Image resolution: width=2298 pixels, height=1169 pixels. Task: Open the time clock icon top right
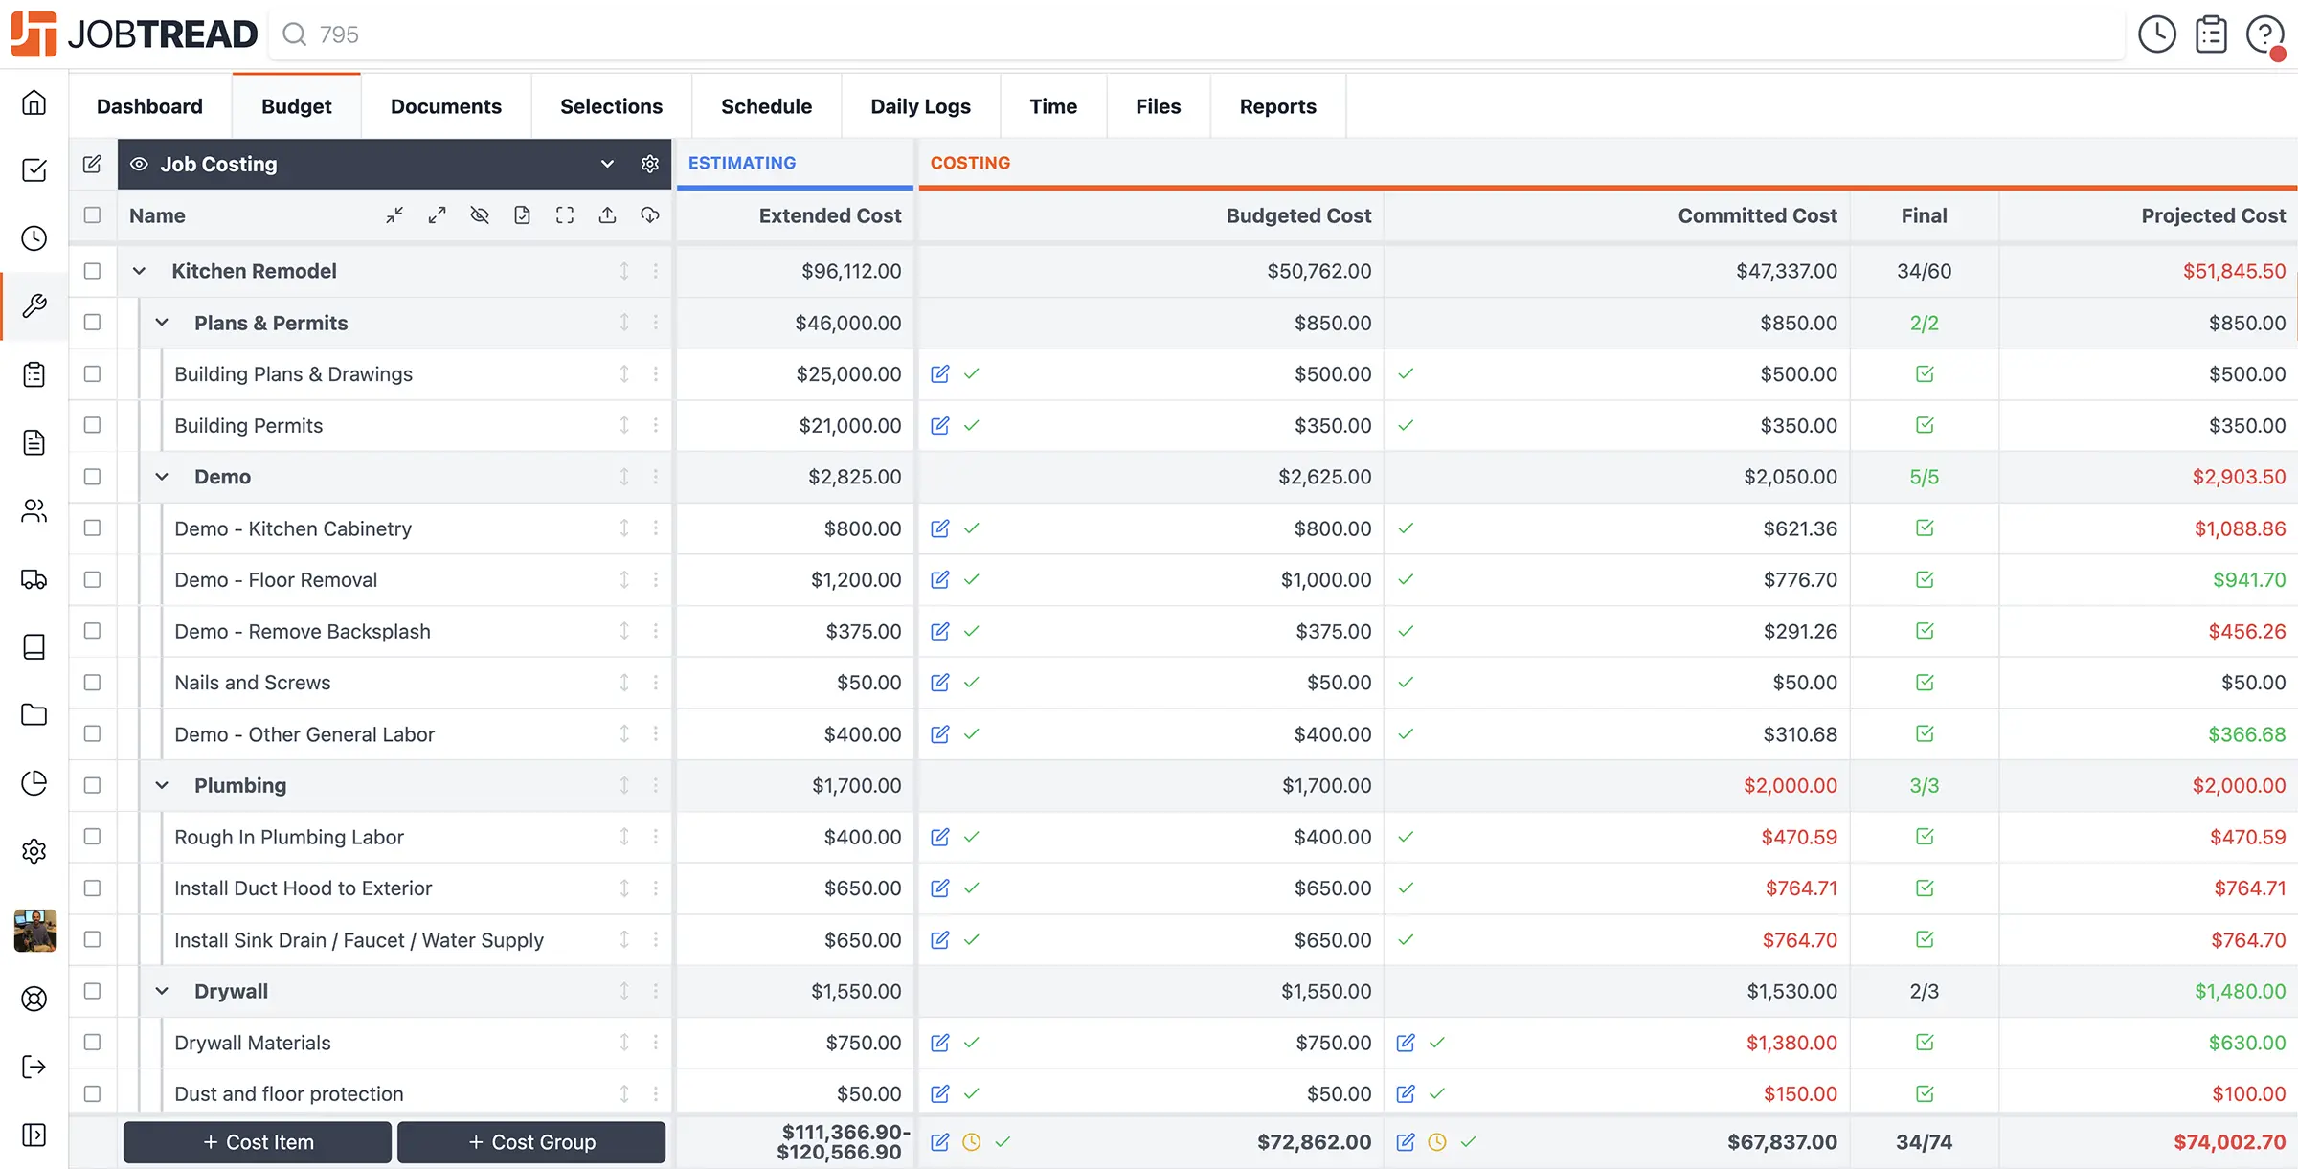[x=2156, y=34]
